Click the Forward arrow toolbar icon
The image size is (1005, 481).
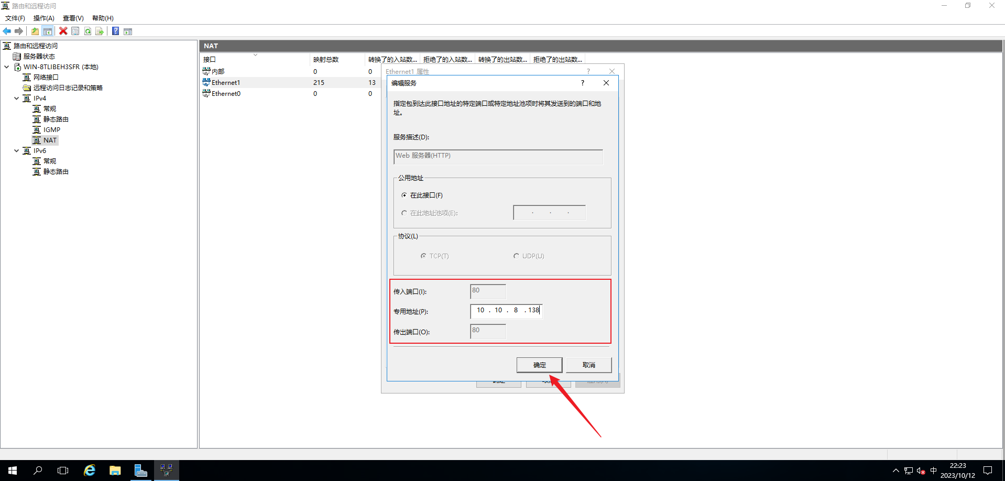coord(19,31)
